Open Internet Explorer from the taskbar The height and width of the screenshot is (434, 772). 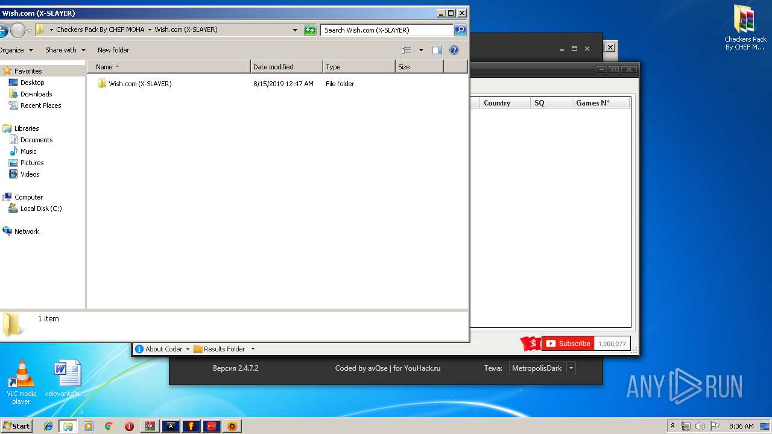click(x=48, y=426)
